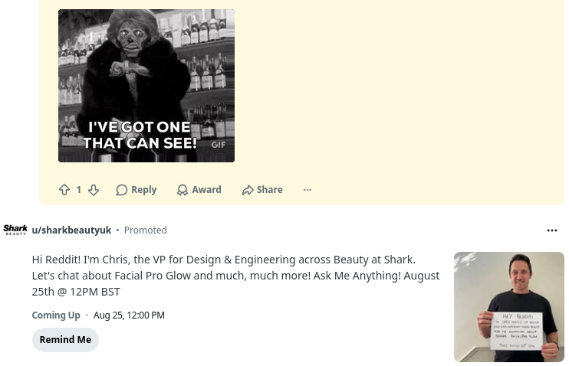The width and height of the screenshot is (569, 366).
Task: Open the comment's three-dot overflow menu
Action: 308,190
